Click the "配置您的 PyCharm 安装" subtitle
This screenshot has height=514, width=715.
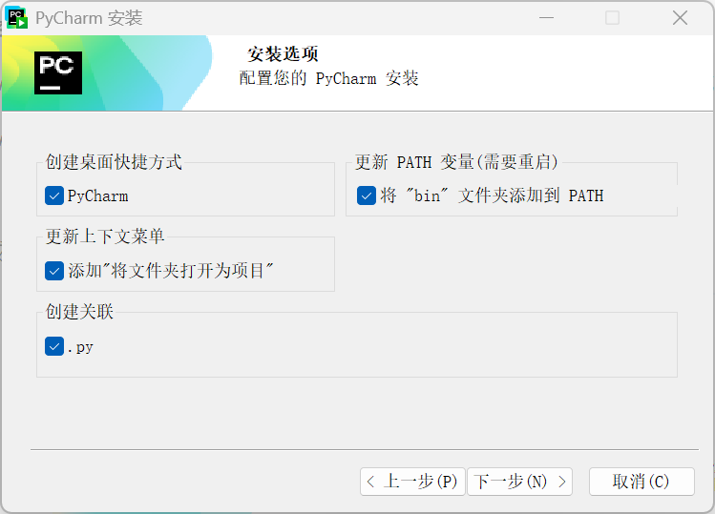point(328,78)
